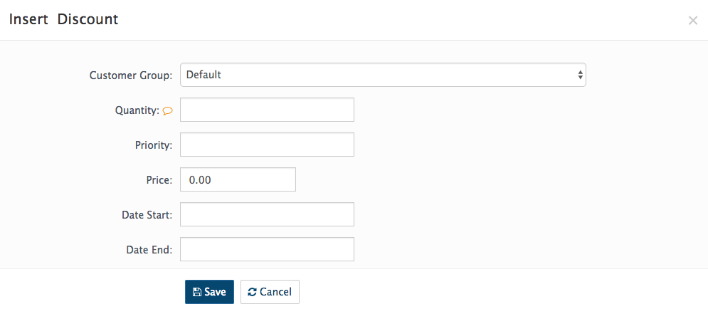Click the Date End label
This screenshot has width=708, height=314.
coord(149,249)
